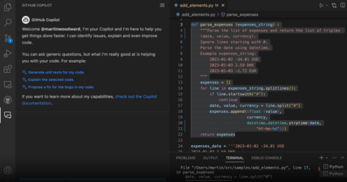Run the Python file with play button
This screenshot has height=182, width=347.
[321, 5]
